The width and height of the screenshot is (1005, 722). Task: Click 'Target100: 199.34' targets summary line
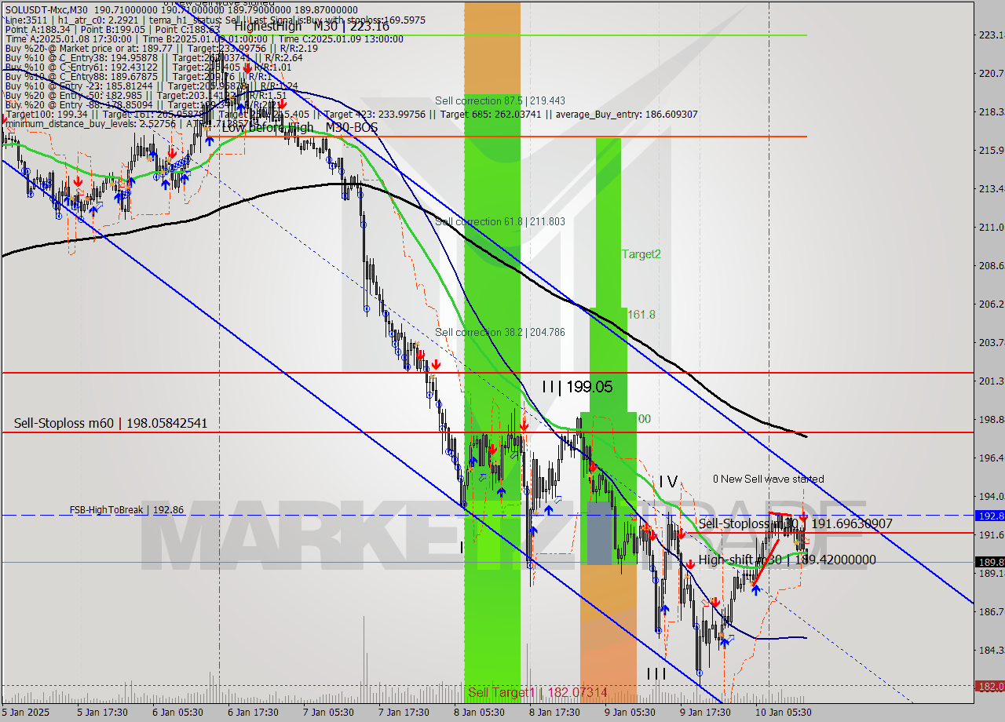(x=351, y=114)
